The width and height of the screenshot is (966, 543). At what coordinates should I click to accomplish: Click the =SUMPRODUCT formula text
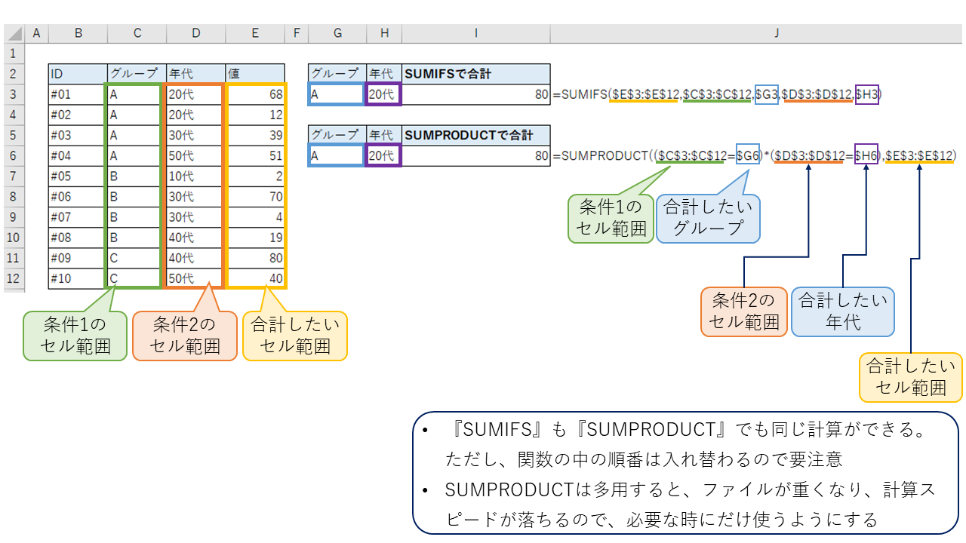(755, 156)
